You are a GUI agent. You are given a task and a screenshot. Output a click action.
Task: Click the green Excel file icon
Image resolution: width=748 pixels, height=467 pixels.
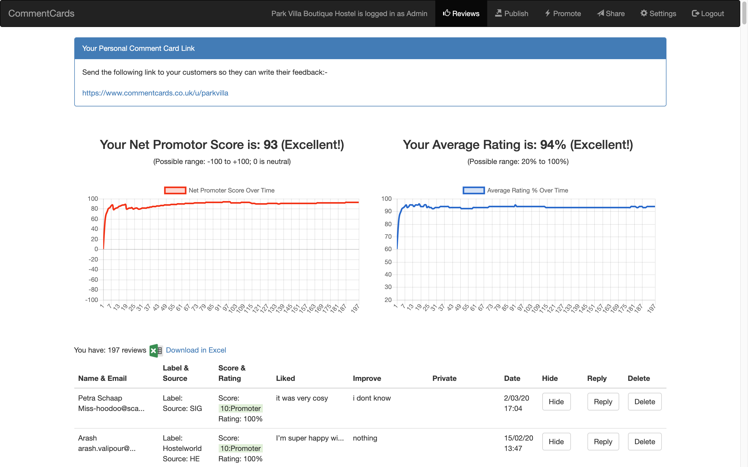[156, 350]
